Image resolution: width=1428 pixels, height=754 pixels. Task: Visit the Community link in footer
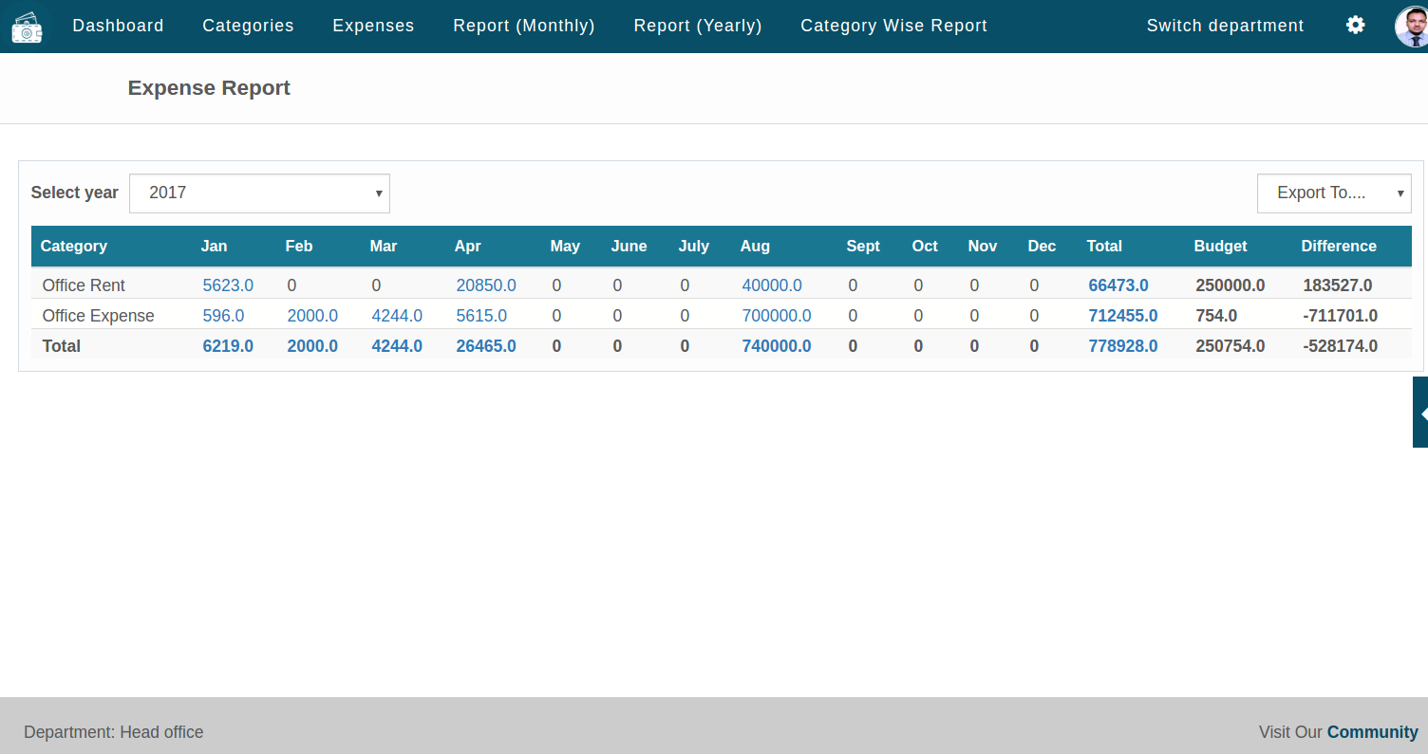tap(1372, 731)
